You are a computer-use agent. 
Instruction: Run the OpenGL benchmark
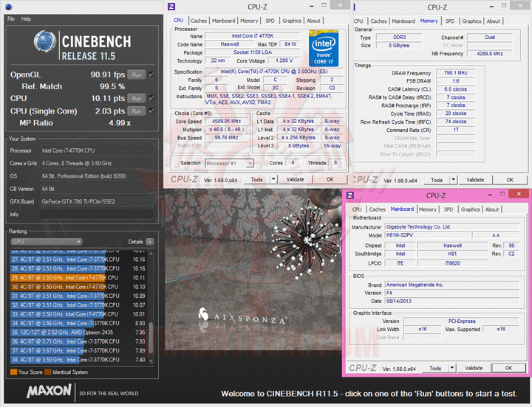click(x=137, y=74)
